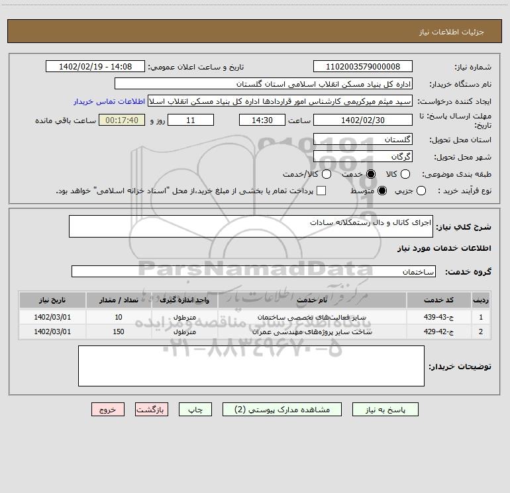Image resolution: width=510 pixels, height=493 pixels.
Task: Select the خدمت radio button
Action: [x=370, y=174]
